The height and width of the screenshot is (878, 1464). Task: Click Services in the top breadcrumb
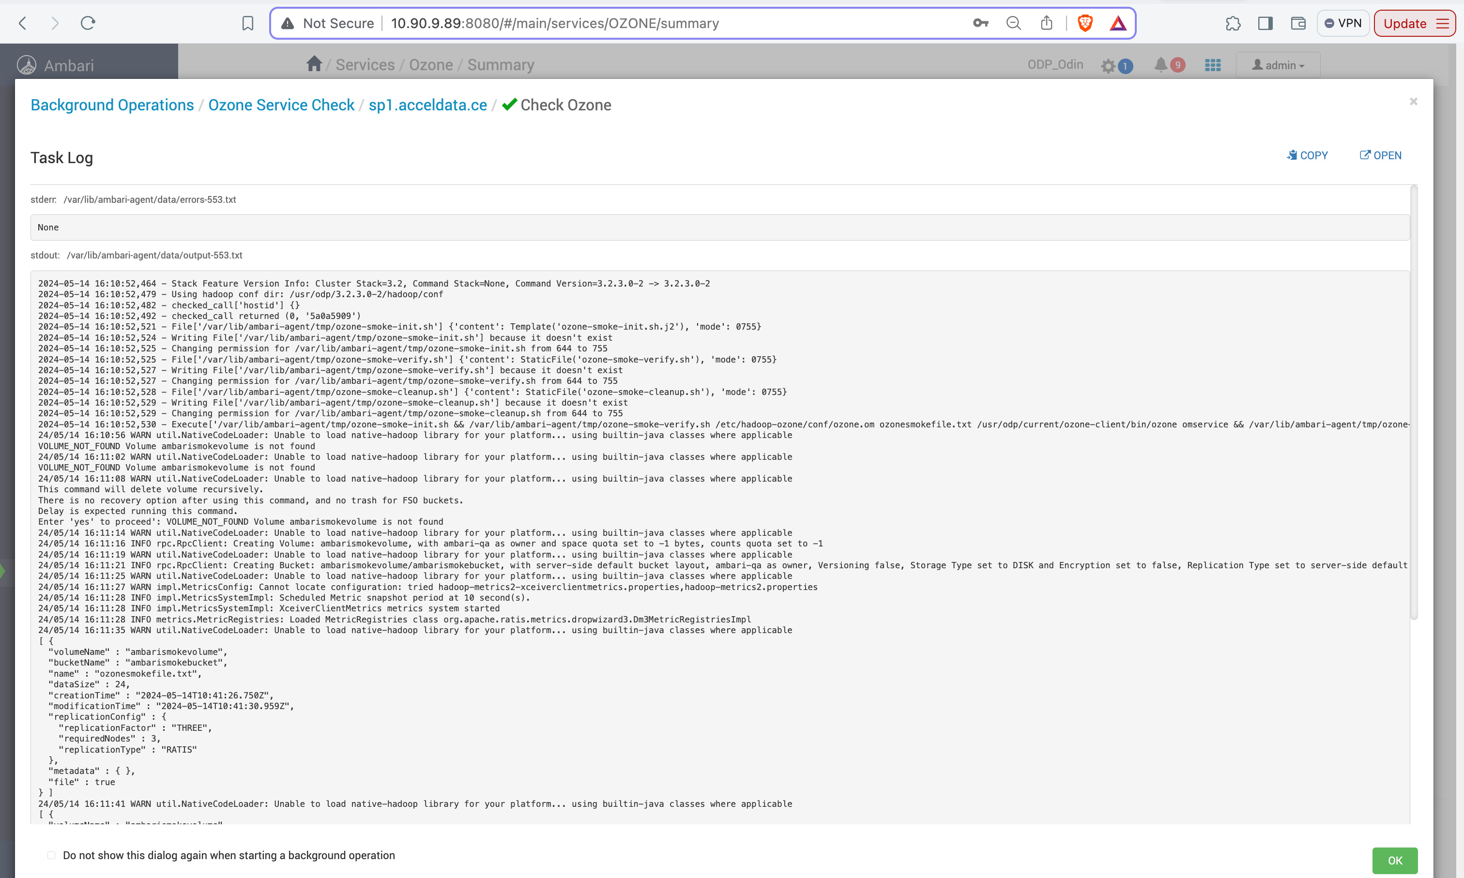[x=365, y=64]
